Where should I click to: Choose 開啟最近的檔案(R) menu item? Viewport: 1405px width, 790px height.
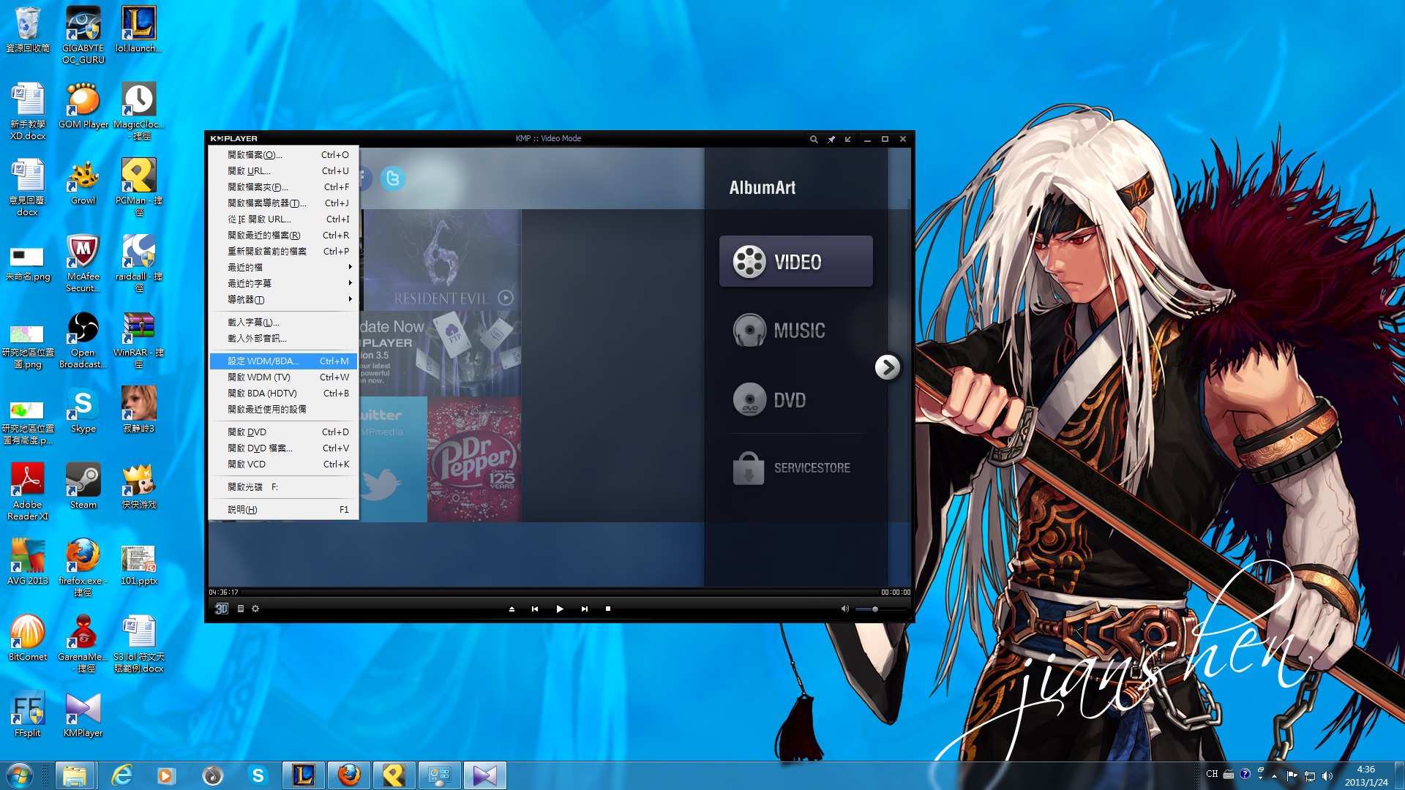point(283,236)
